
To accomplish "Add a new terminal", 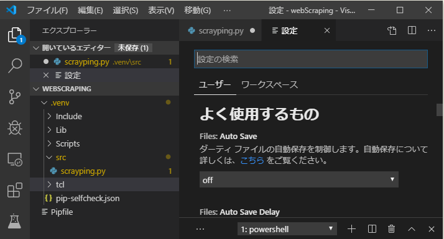I will [x=351, y=229].
